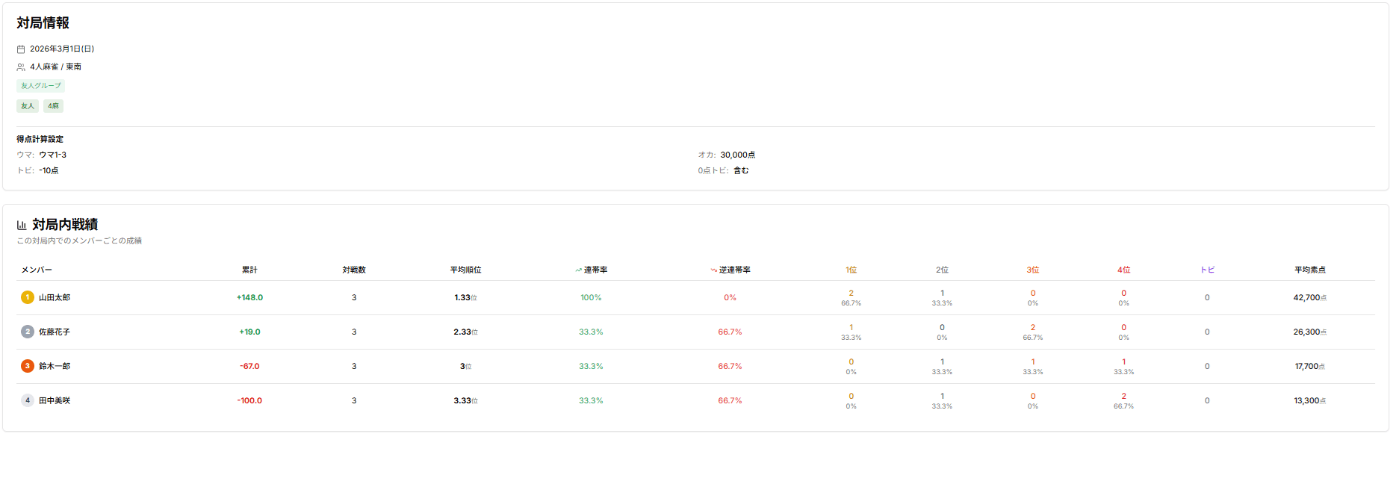Click the 平均順位 column header
Image resolution: width=1396 pixels, height=484 pixels.
465,270
